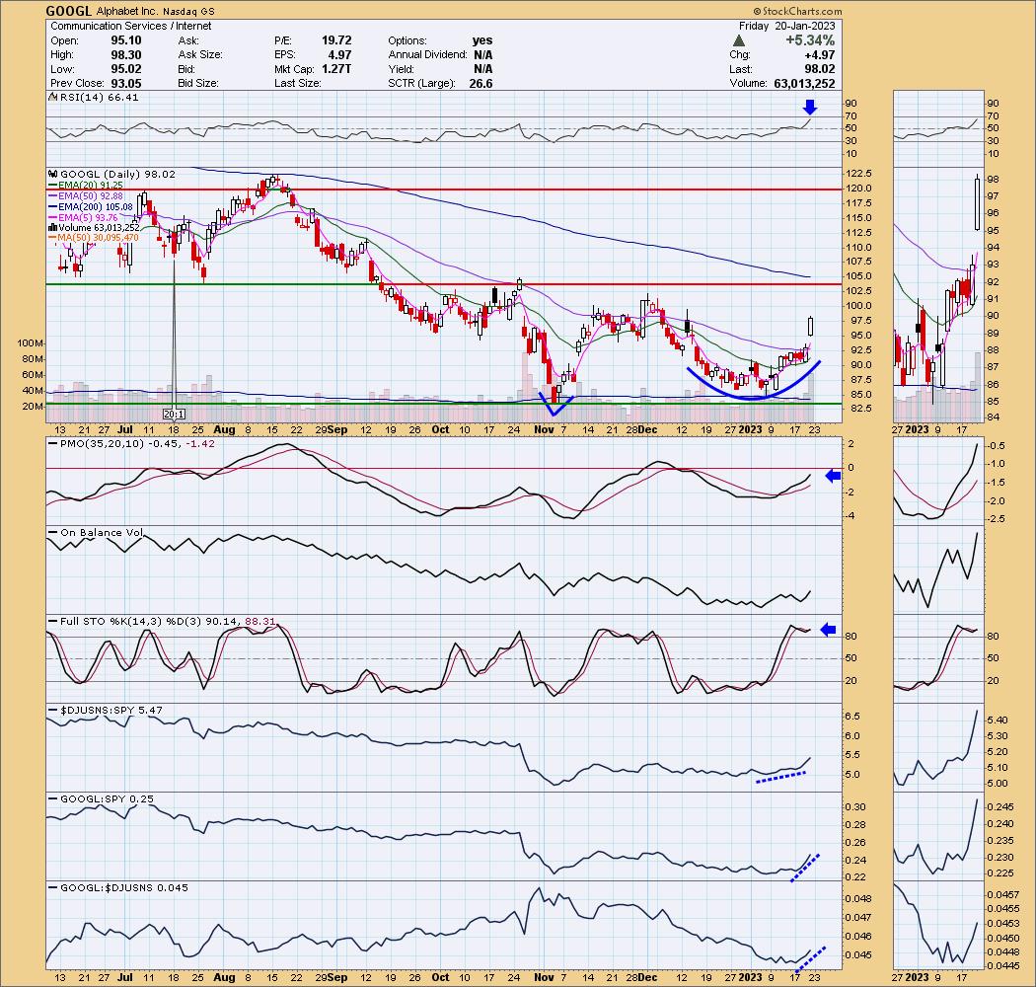Click the 20:1 split marker on chart

coord(174,415)
